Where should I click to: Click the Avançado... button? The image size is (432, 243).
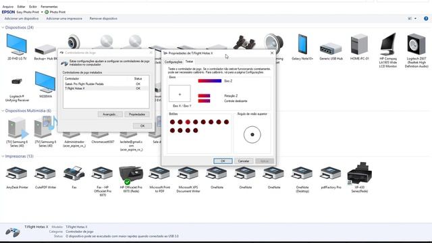tap(110, 114)
